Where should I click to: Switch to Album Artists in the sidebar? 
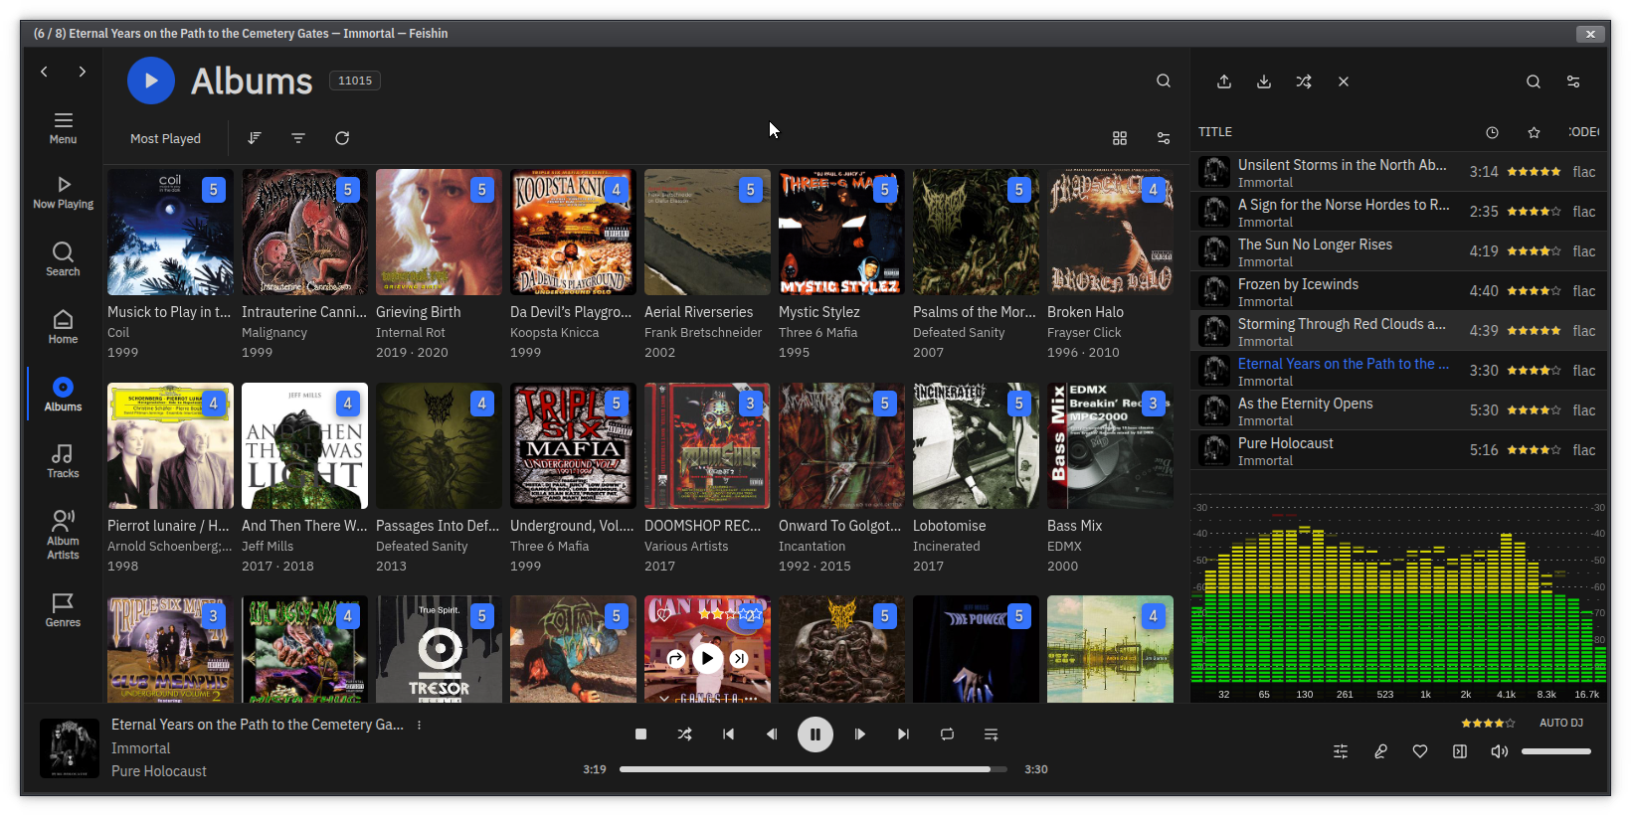(63, 535)
